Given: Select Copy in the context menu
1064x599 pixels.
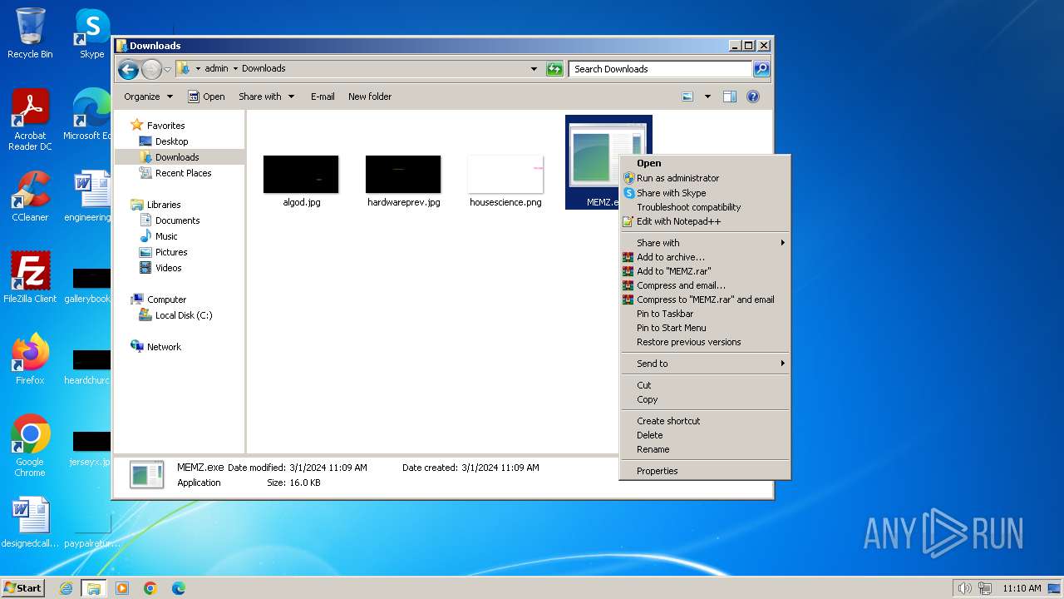Looking at the screenshot, I should coord(705,399).
